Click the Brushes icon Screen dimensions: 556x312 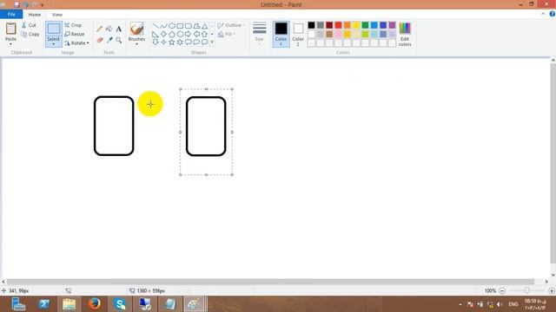point(136,29)
